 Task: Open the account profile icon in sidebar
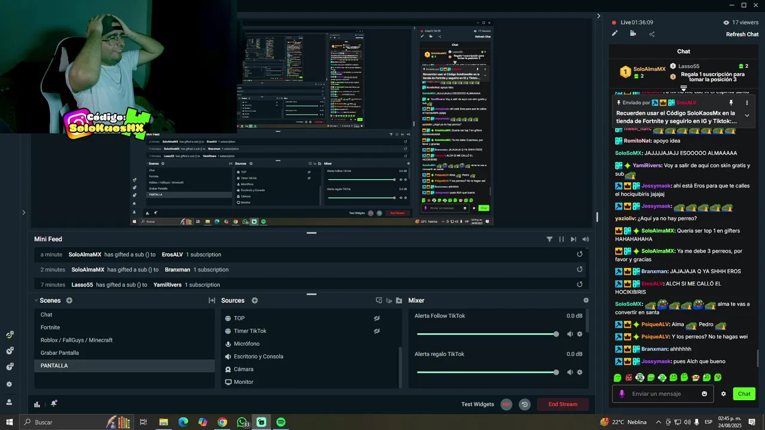click(x=9, y=402)
